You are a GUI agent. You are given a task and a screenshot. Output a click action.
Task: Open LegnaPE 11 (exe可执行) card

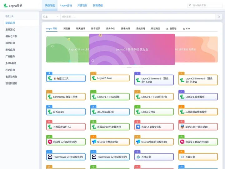154,97
